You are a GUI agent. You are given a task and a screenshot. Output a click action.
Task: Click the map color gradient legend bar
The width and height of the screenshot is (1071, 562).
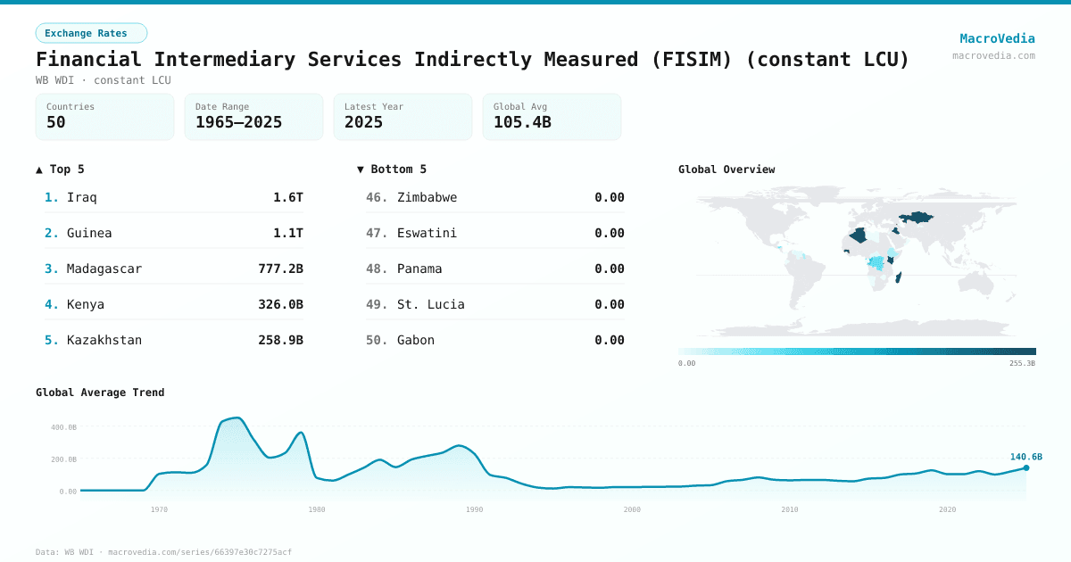tap(857, 351)
